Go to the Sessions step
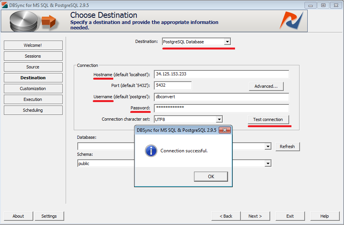 (x=33, y=56)
